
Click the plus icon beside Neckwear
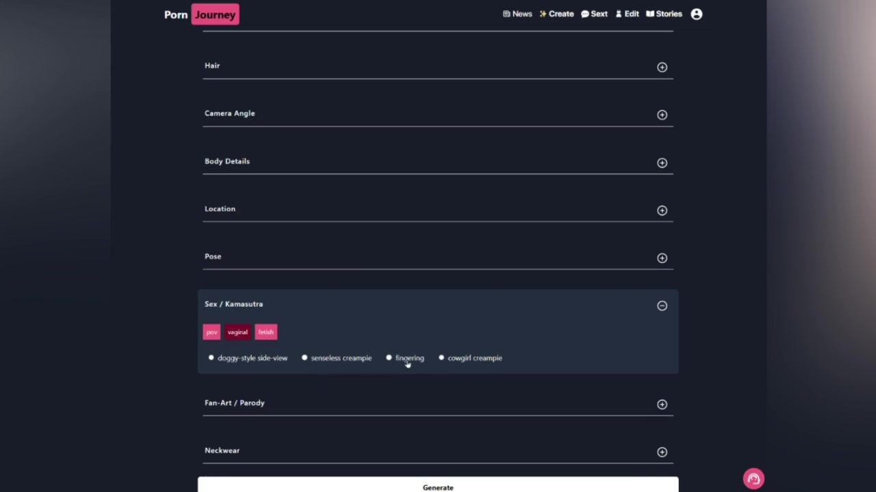[x=662, y=452]
